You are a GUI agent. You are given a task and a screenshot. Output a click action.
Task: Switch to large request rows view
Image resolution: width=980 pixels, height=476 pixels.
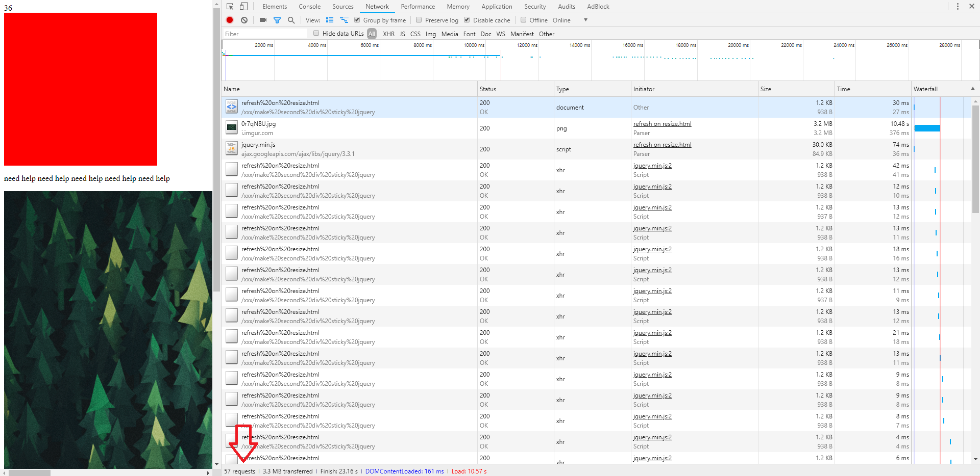[330, 20]
